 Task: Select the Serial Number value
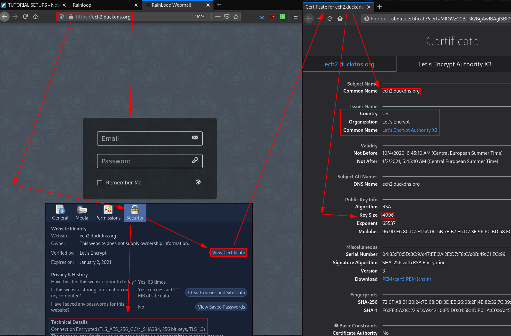(444, 254)
